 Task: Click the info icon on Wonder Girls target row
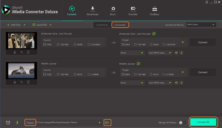(x=181, y=53)
